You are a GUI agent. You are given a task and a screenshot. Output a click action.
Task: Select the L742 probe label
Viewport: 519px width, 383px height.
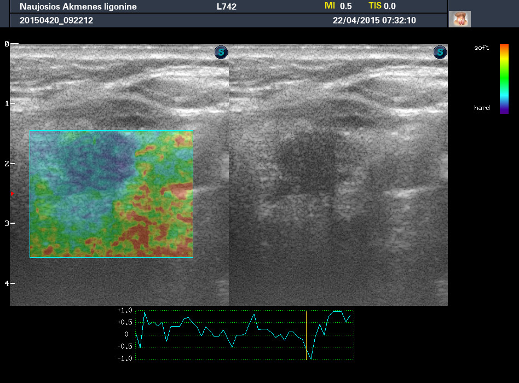(x=228, y=7)
